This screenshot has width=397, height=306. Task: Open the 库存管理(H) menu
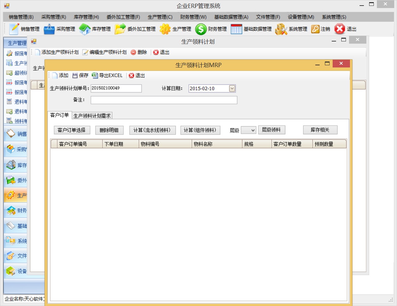point(86,17)
